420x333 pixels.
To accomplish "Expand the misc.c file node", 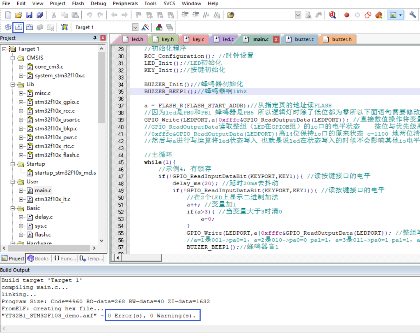I will (x=21, y=93).
